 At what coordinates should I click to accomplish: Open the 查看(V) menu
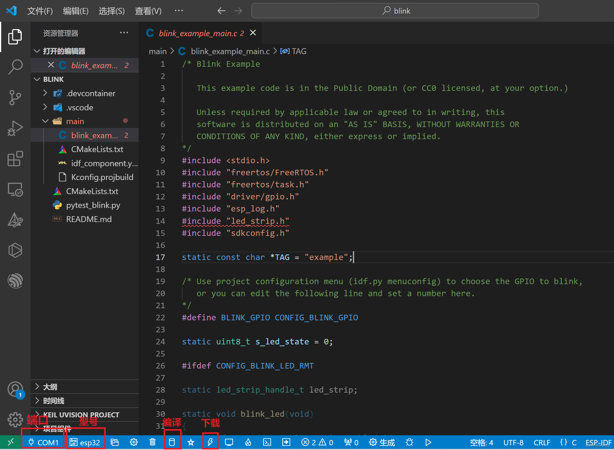(148, 11)
